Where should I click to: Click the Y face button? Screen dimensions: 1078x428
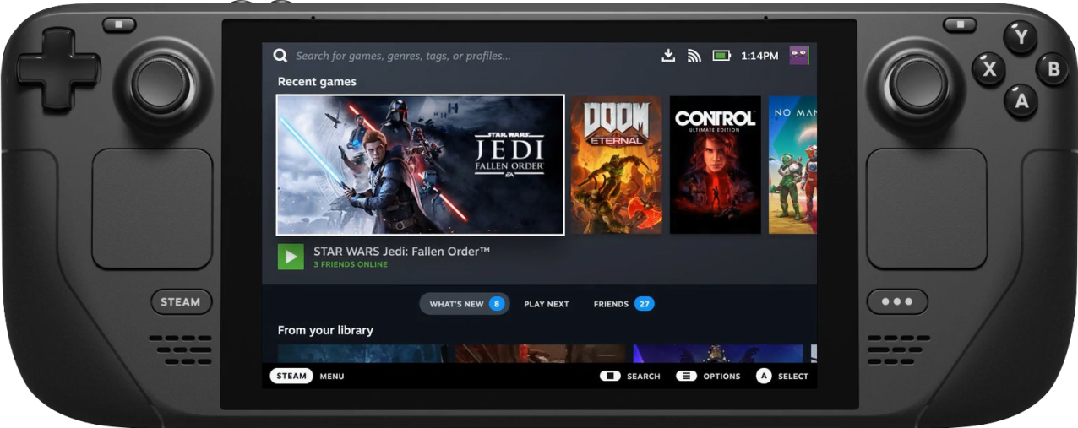1021,37
